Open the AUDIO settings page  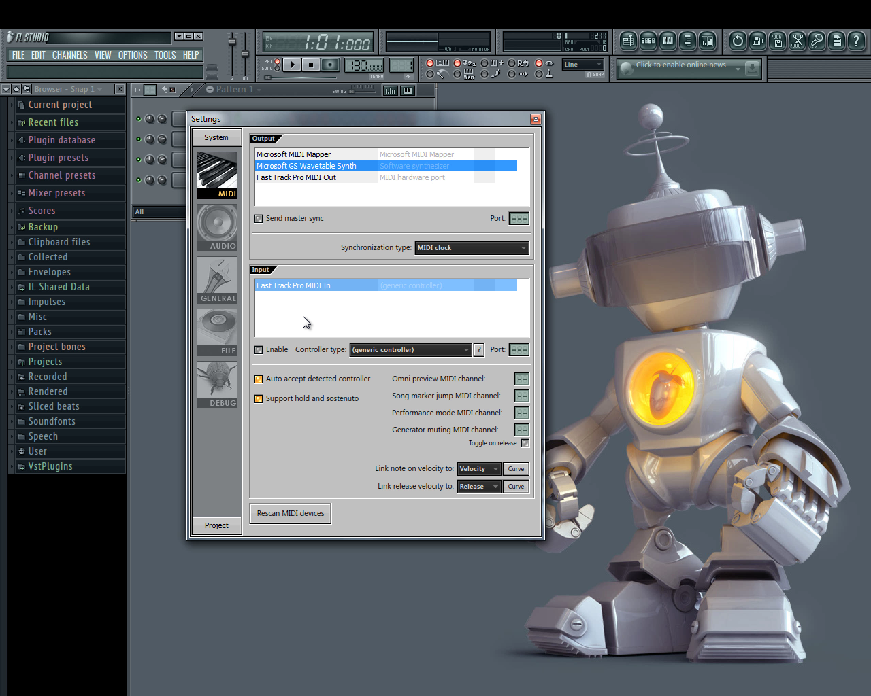(x=217, y=228)
